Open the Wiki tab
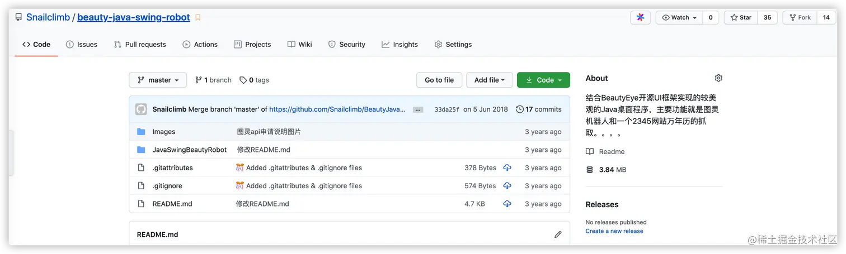The image size is (846, 254). (x=300, y=44)
